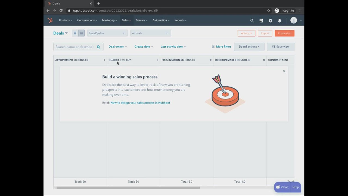The height and width of the screenshot is (196, 348).
Task: Click the Presentation Scheduled column total
Action: coord(187,182)
